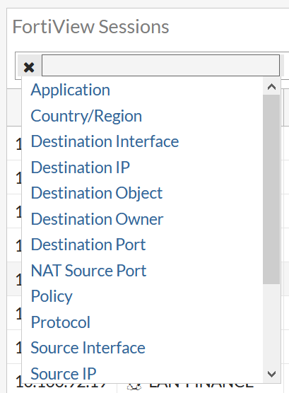Choose Destination Object filter option
Viewport: 289px width, 393px height.
coord(97,193)
